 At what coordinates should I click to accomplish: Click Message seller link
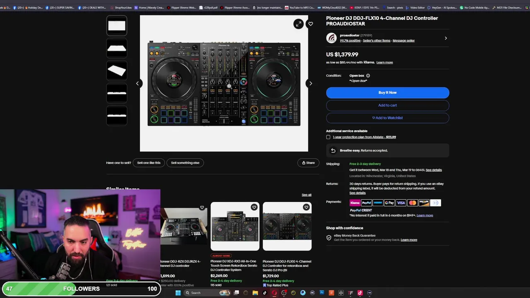404,41
